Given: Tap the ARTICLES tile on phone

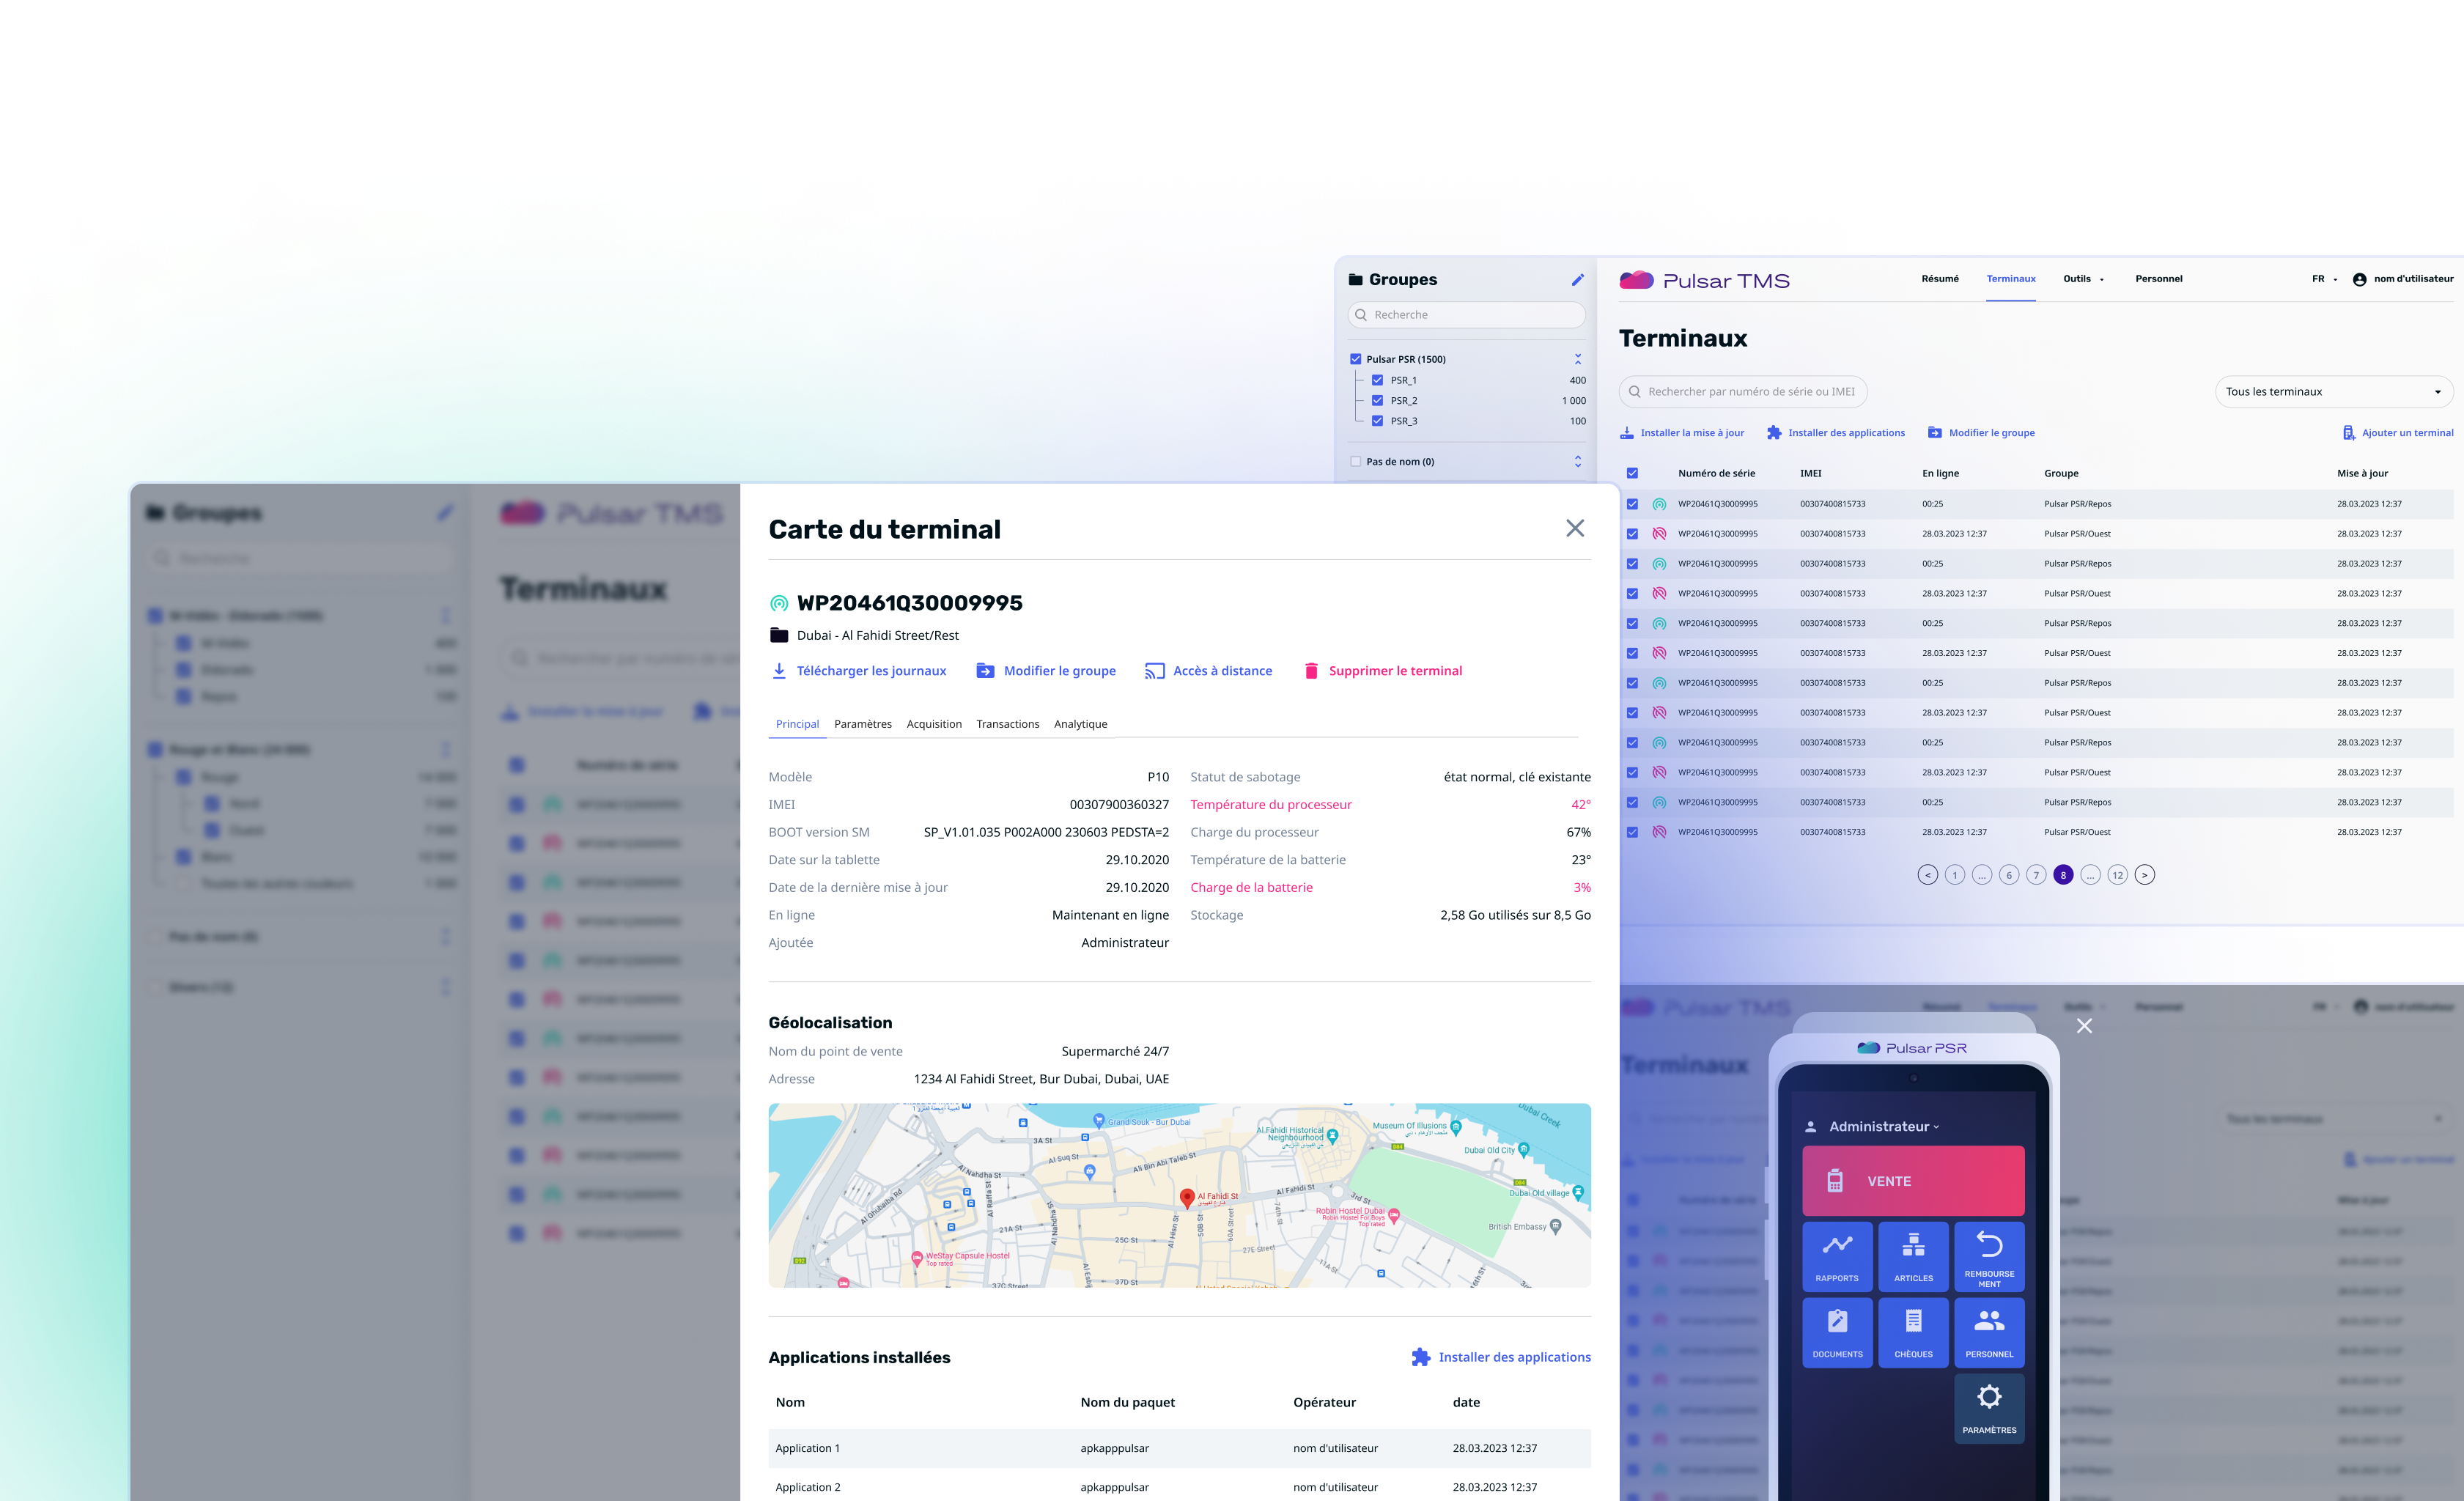Looking at the screenshot, I should coord(1913,1256).
